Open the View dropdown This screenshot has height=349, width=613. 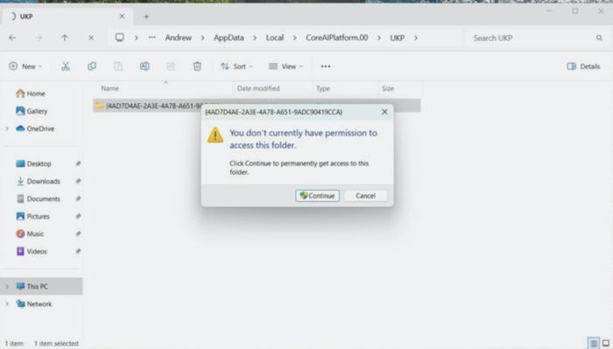coord(285,66)
